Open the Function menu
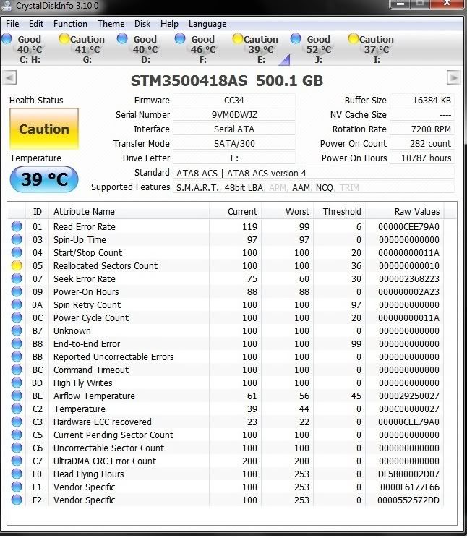Image resolution: width=467 pixels, height=538 pixels. pyautogui.click(x=70, y=24)
